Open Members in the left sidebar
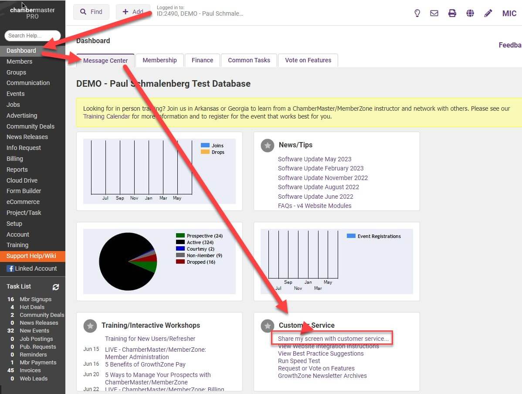 coord(20,61)
